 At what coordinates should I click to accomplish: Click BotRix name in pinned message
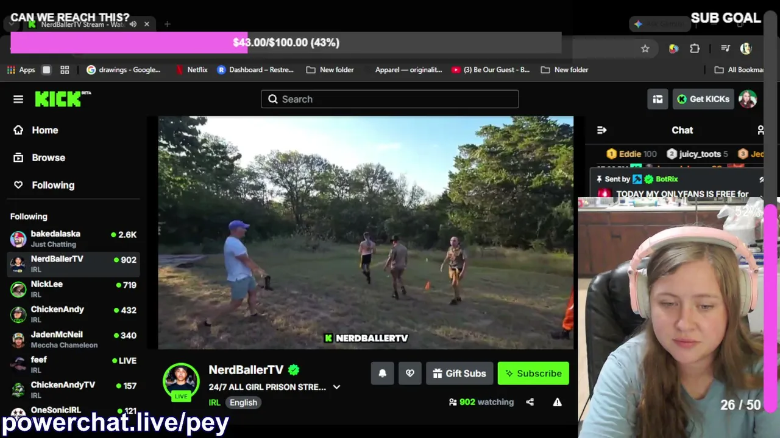(667, 179)
